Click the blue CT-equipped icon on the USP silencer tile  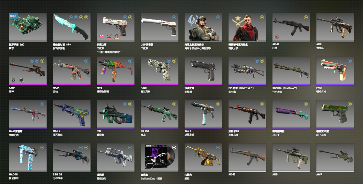174,17
